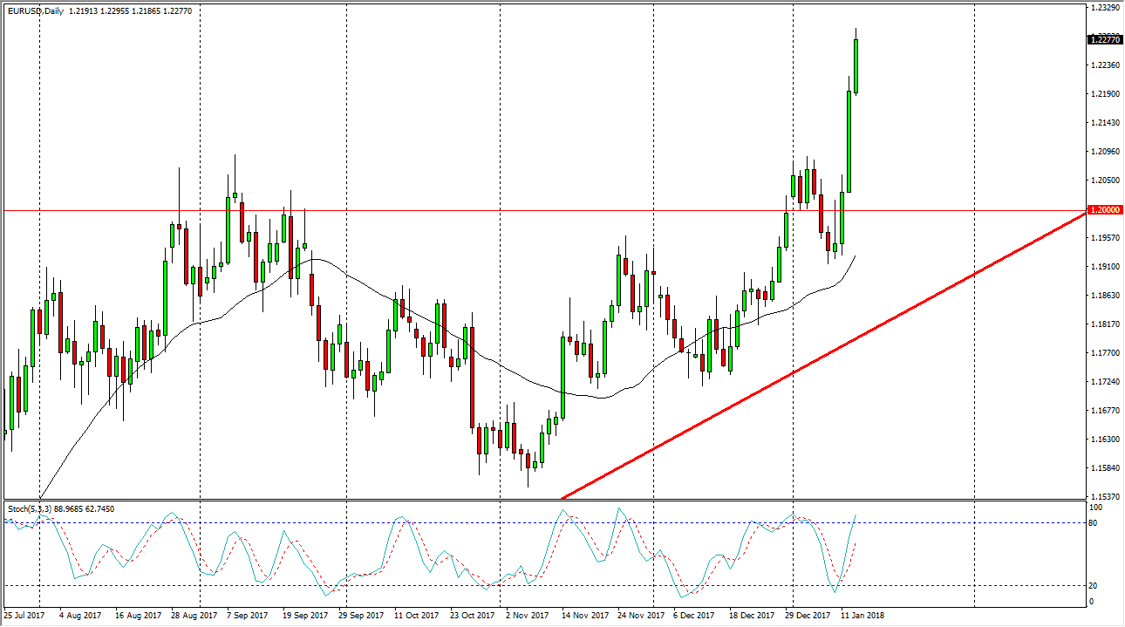Select the current price tag 1.22770
Viewport: 1125px width, 627px height.
[x=1090, y=41]
